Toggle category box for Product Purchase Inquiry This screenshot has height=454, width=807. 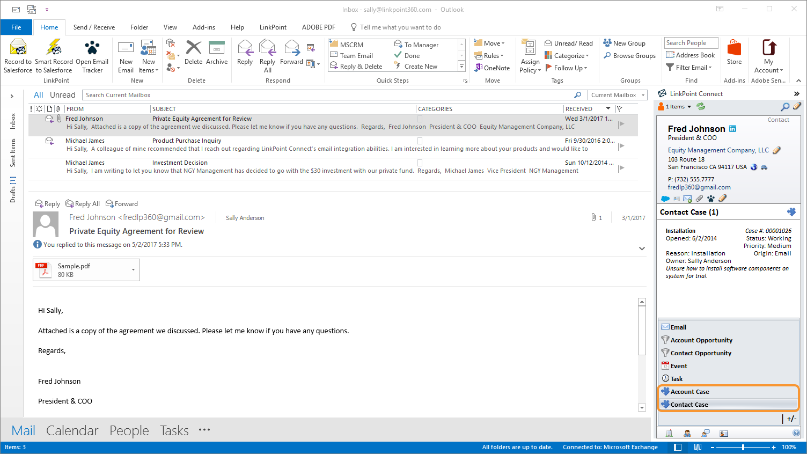(420, 141)
